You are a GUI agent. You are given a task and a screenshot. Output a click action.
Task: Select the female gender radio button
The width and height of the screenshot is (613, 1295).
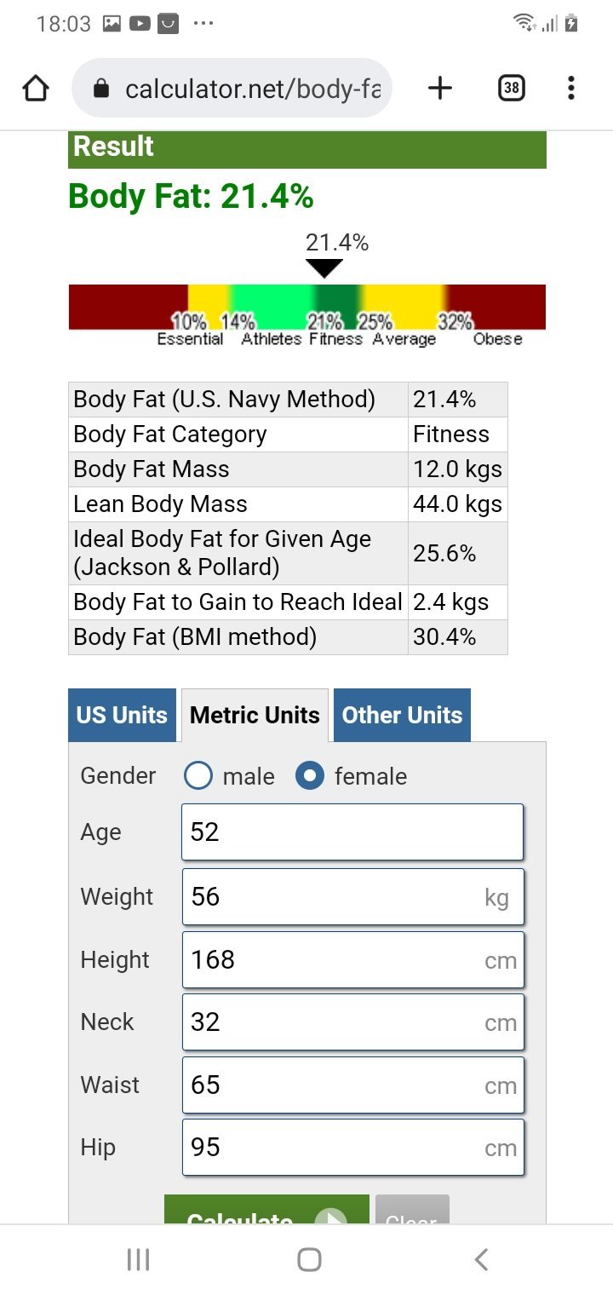[x=310, y=776]
